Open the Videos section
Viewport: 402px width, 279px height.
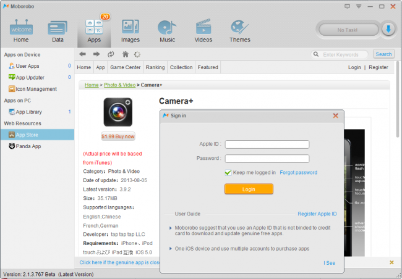tap(203, 31)
